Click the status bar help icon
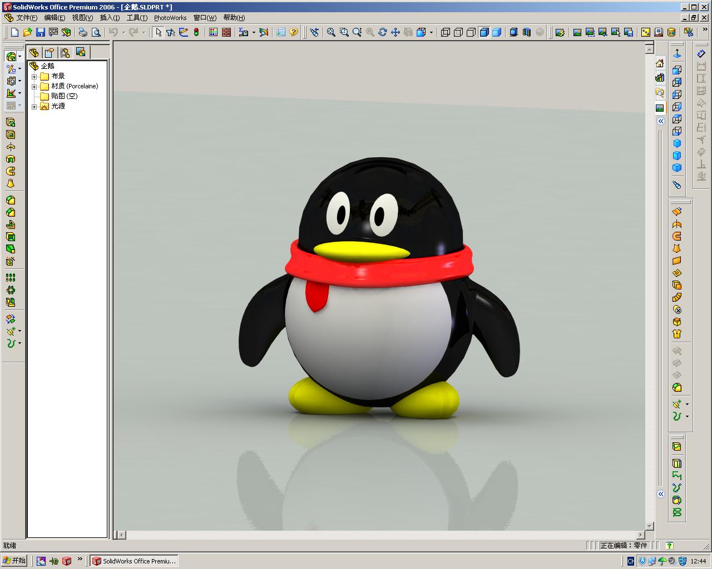 [670, 546]
